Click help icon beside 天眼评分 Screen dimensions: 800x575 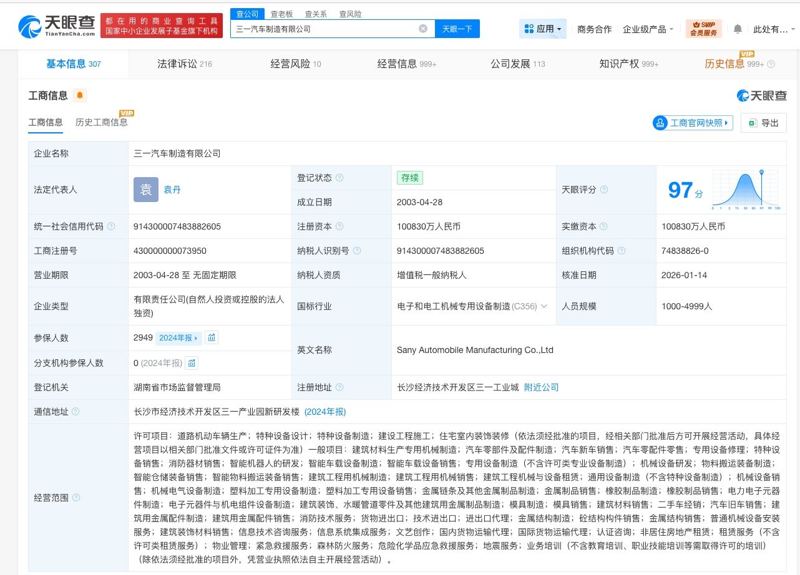603,190
